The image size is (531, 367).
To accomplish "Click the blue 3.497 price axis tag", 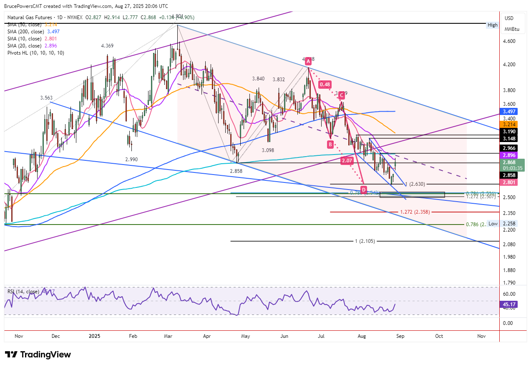I will pos(509,112).
